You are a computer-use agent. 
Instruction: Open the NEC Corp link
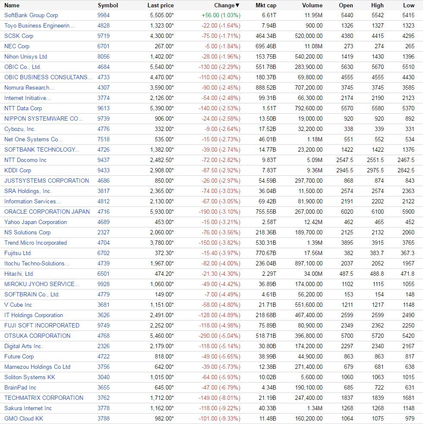click(x=17, y=46)
